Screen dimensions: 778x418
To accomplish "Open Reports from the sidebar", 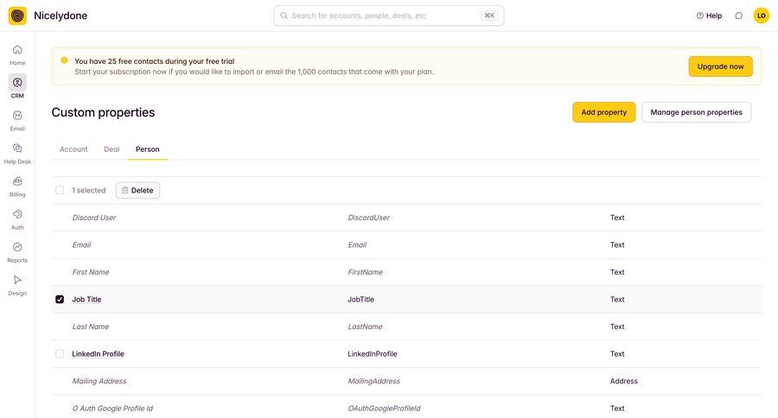I will [x=17, y=247].
